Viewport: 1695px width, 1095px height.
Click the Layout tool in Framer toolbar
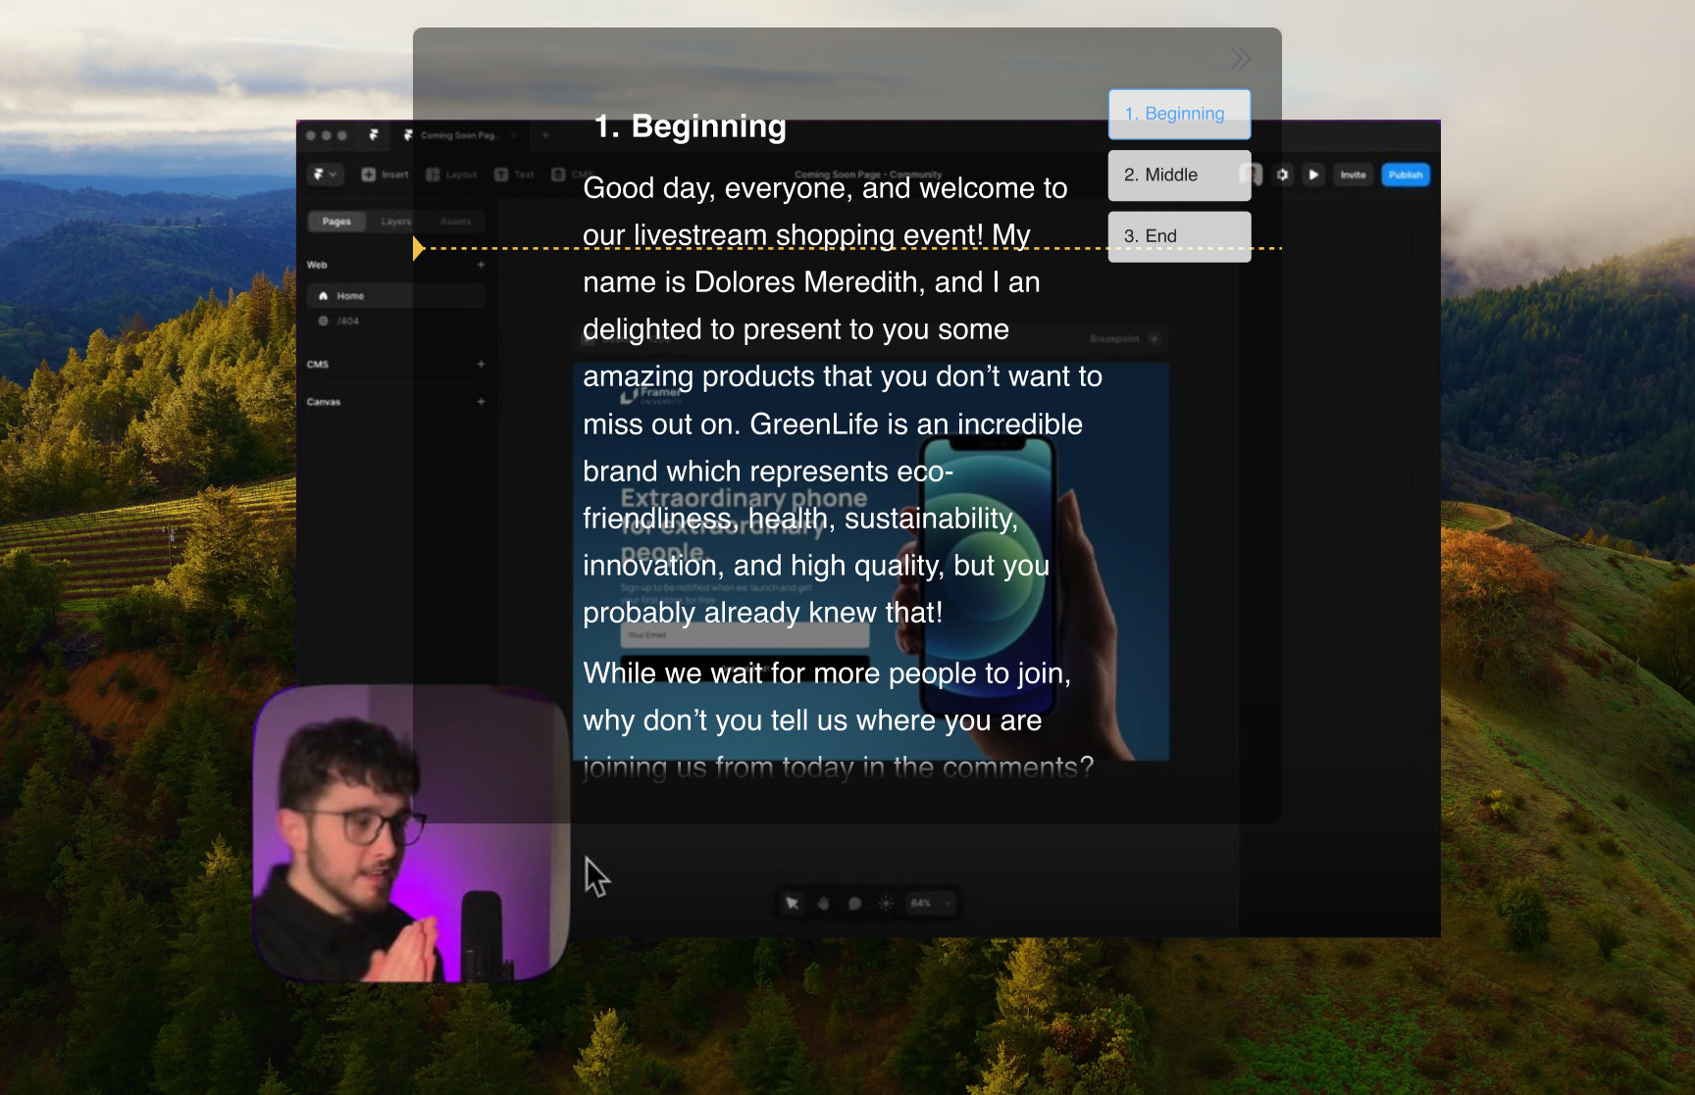point(451,174)
